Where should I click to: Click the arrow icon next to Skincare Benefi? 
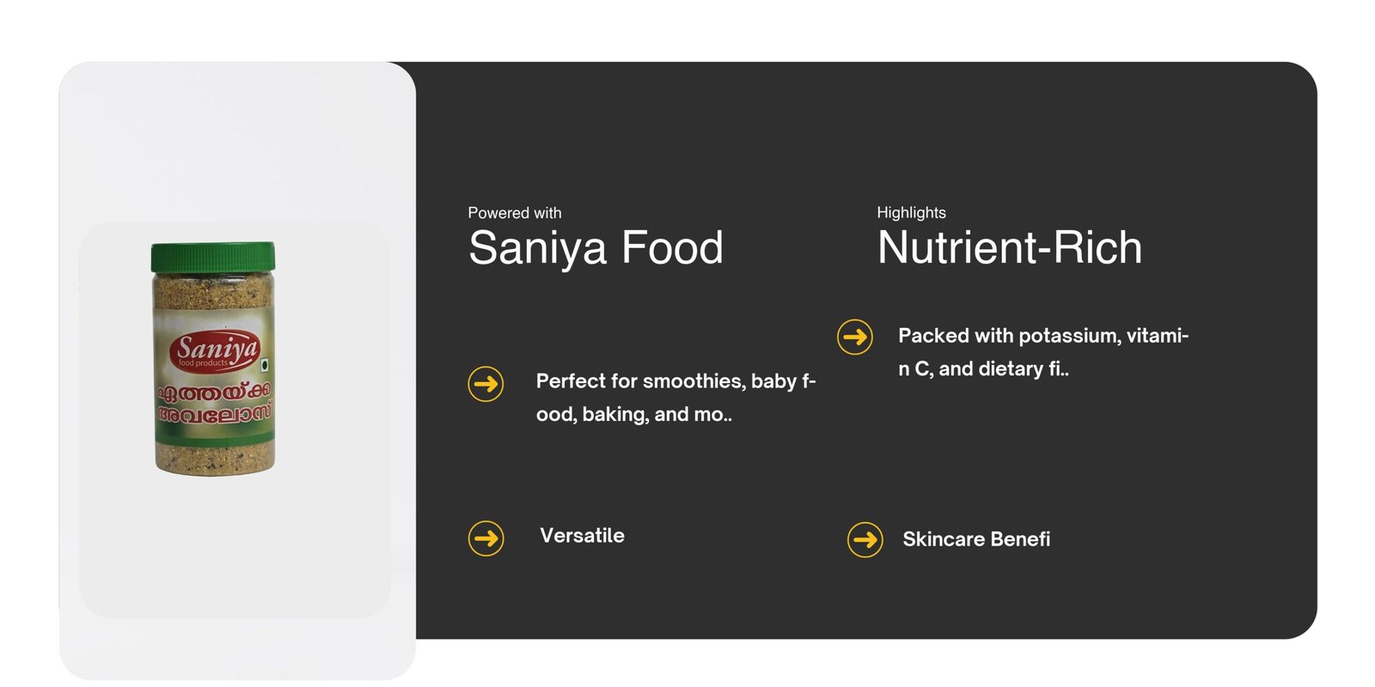865,539
